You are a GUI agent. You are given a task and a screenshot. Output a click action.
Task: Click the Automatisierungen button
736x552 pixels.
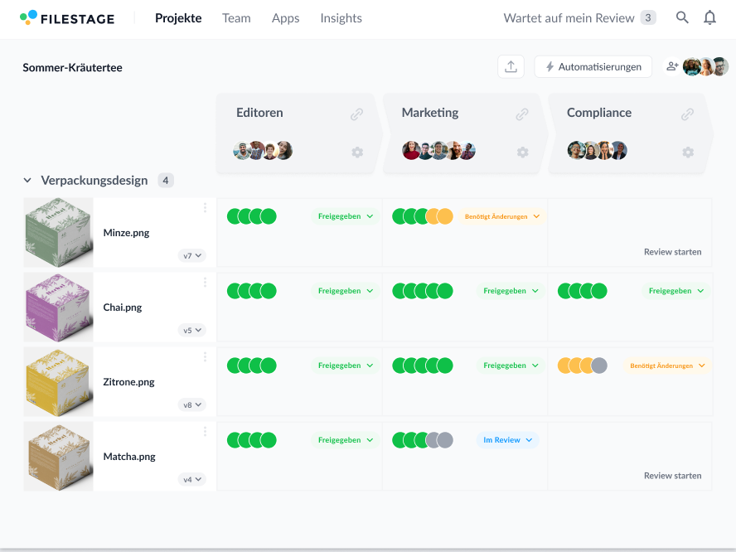pyautogui.click(x=593, y=66)
